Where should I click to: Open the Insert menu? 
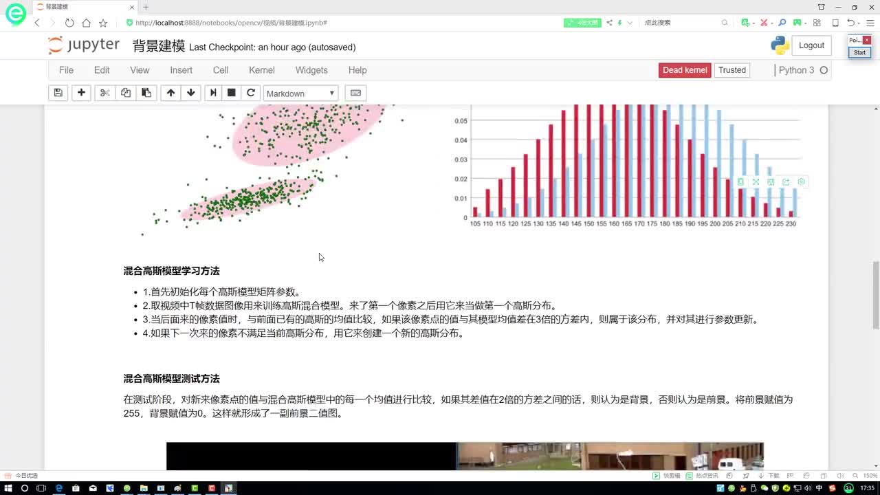(181, 70)
